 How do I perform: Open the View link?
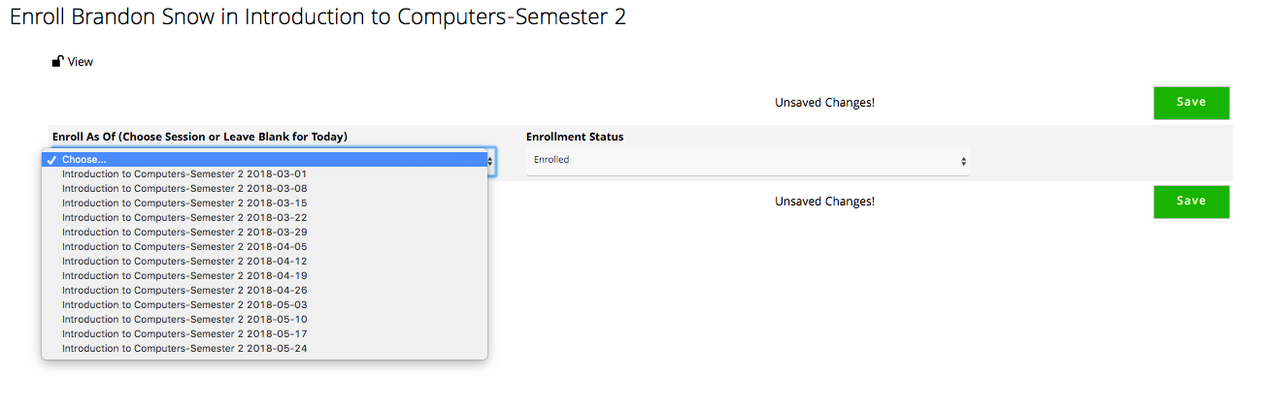(x=81, y=62)
